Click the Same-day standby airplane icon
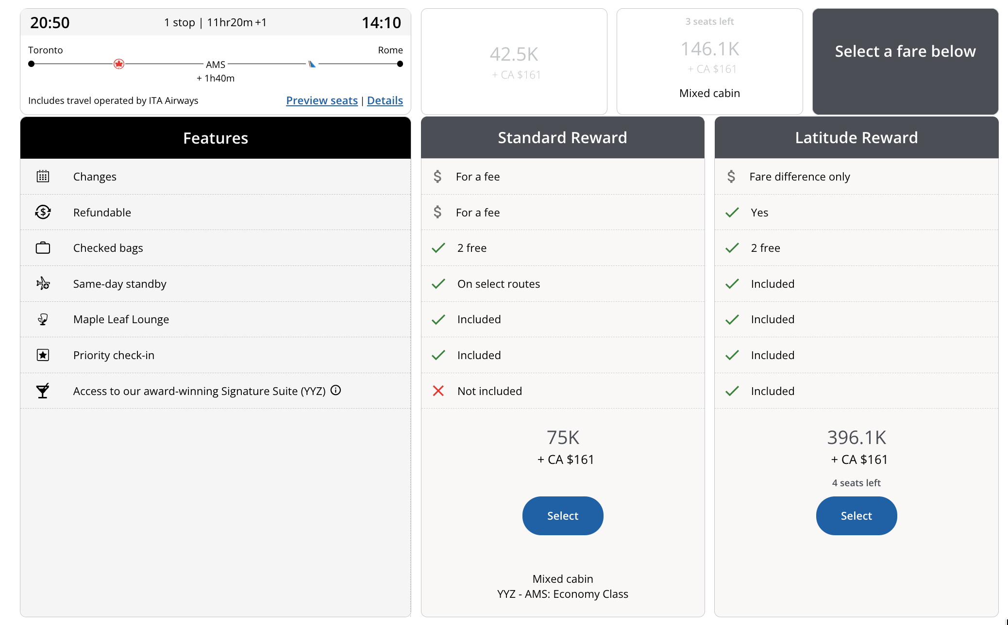1008x625 pixels. [x=43, y=283]
